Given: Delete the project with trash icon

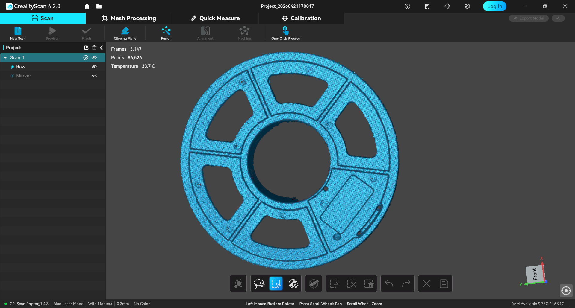Looking at the screenshot, I should (94, 48).
